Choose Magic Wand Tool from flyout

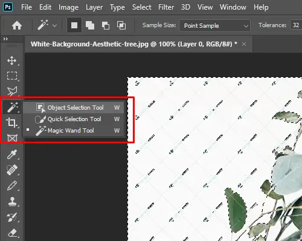[74, 130]
